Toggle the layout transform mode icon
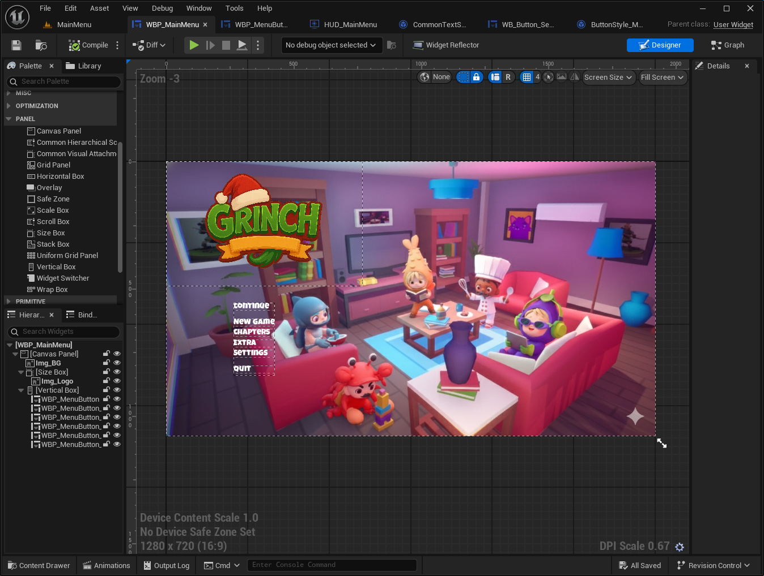This screenshot has width=764, height=576. pos(495,77)
